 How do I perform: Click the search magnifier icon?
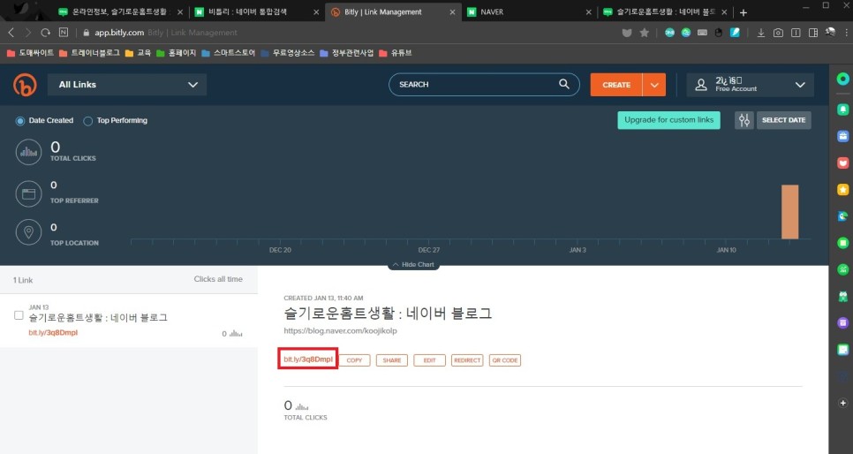(x=564, y=84)
